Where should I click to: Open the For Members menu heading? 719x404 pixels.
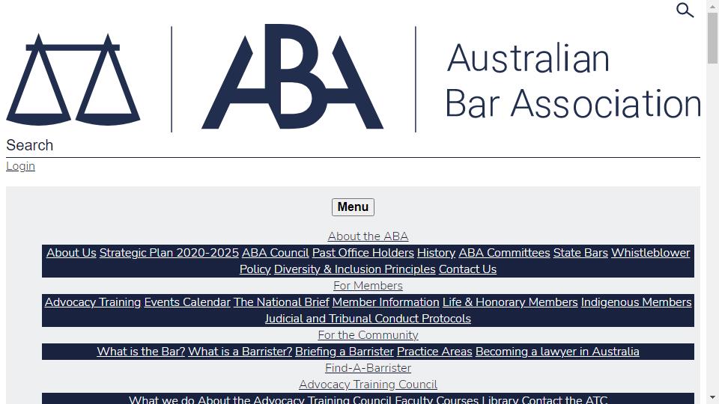coord(368,286)
